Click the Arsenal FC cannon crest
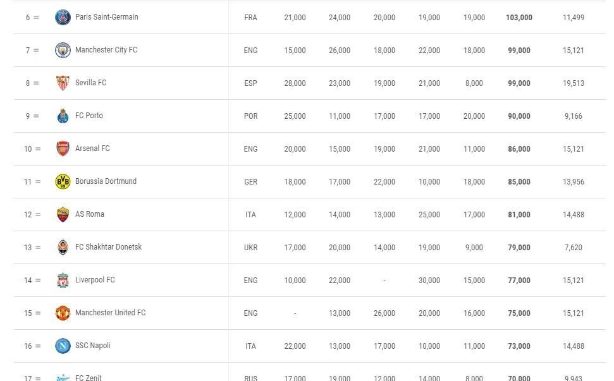The image size is (614, 381). pyautogui.click(x=63, y=148)
